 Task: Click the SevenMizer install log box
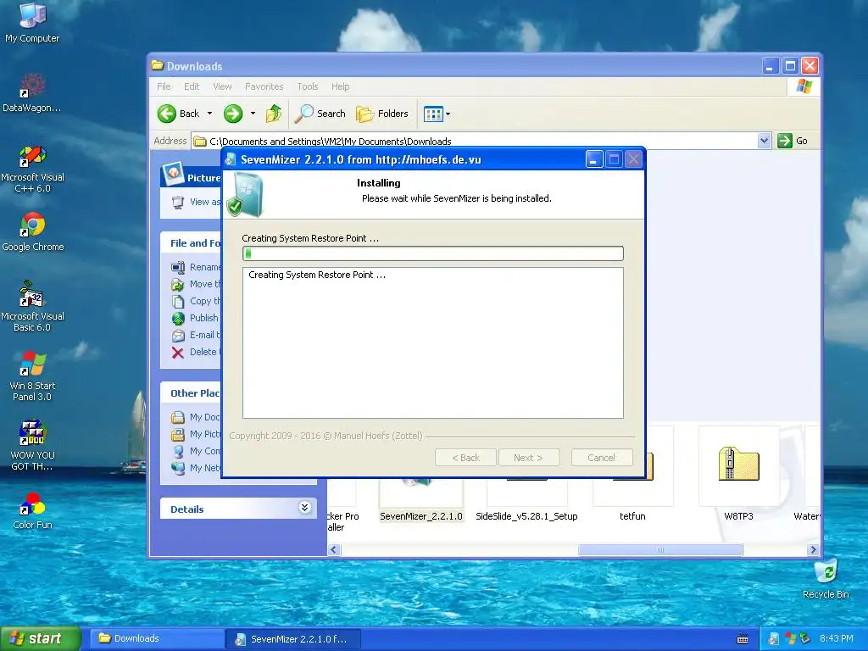tap(433, 343)
